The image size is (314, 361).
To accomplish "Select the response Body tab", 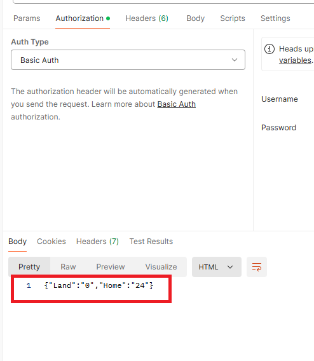I will 18,242.
